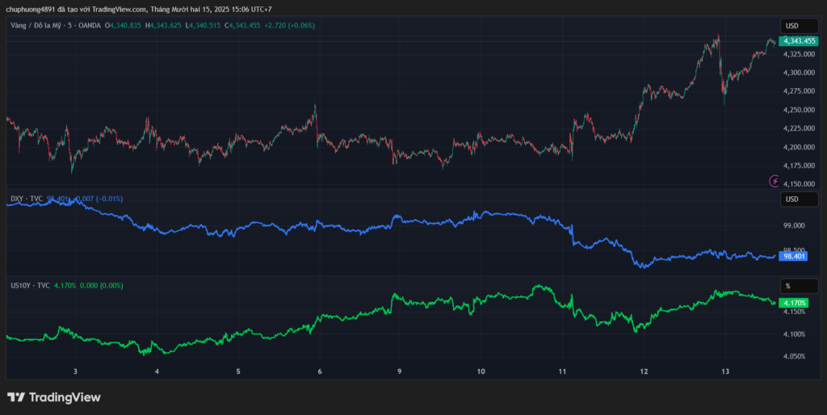
Task: Click the purple lightning bolt icon
Action: 775,182
